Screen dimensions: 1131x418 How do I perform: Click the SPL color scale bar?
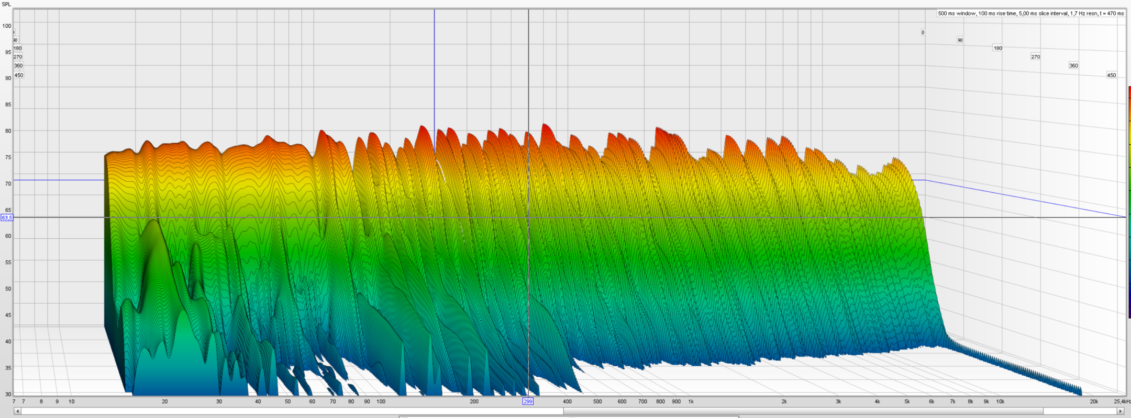(1129, 202)
